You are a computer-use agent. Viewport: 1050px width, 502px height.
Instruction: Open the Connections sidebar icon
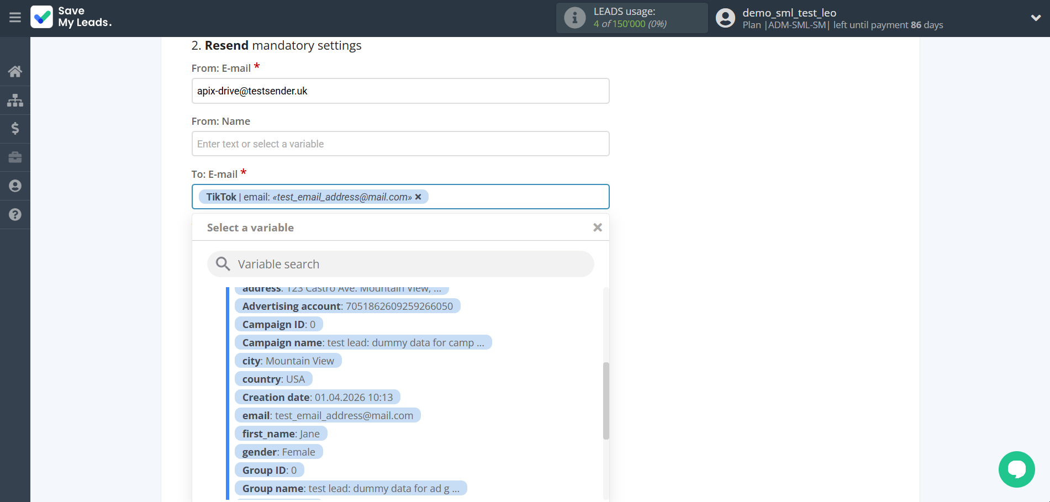pyautogui.click(x=15, y=100)
